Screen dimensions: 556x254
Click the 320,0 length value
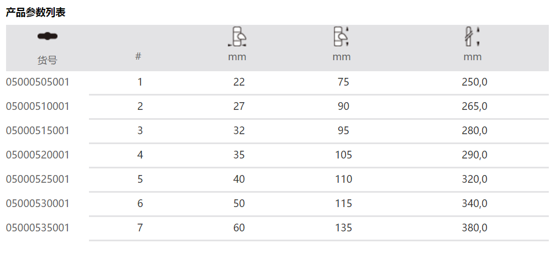coord(474,179)
